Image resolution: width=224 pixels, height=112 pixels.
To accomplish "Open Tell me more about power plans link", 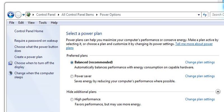I will pyautogui.click(x=139, y=46).
